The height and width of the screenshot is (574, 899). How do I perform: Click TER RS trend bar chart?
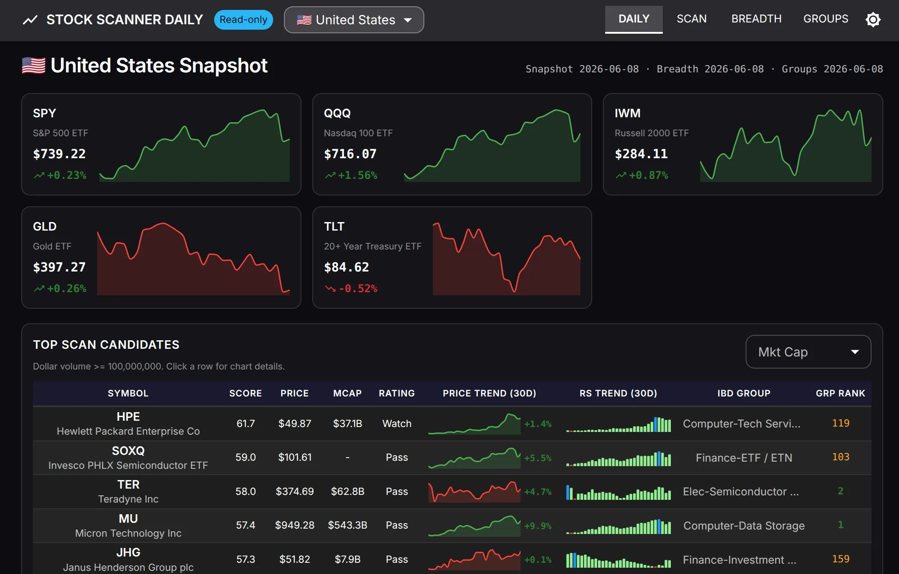tap(619, 492)
